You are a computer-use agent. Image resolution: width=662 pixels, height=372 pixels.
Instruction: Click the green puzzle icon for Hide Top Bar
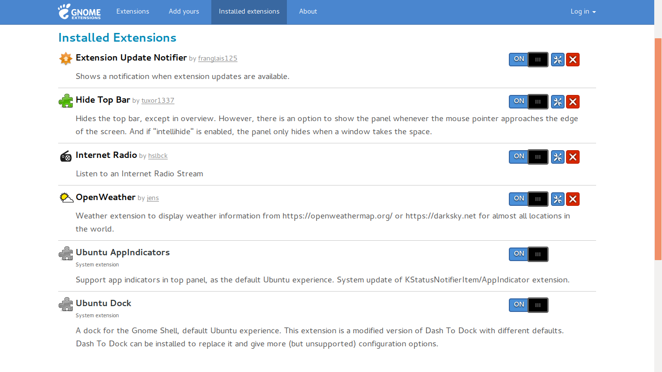point(66,101)
